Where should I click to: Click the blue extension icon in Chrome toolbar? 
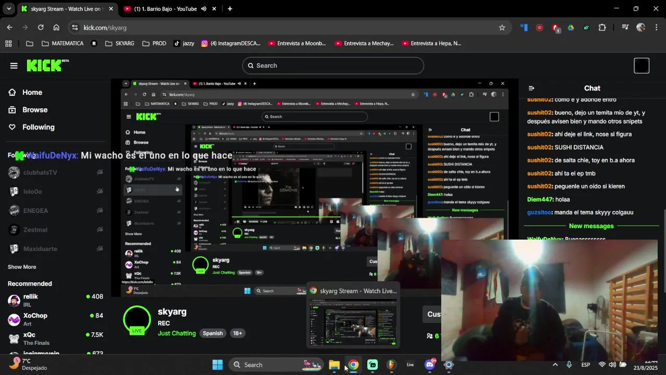tap(524, 28)
